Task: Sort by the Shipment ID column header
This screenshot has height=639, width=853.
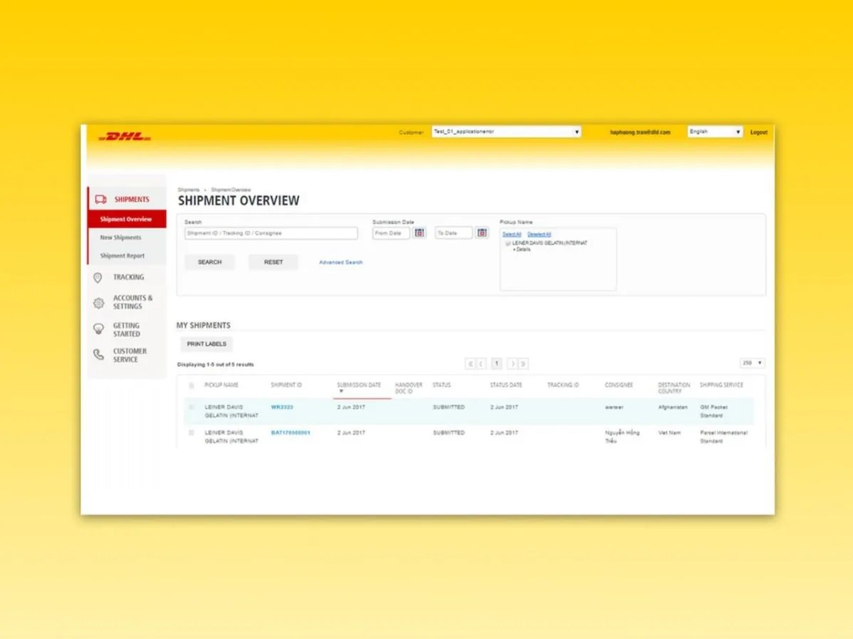Action: click(x=286, y=385)
